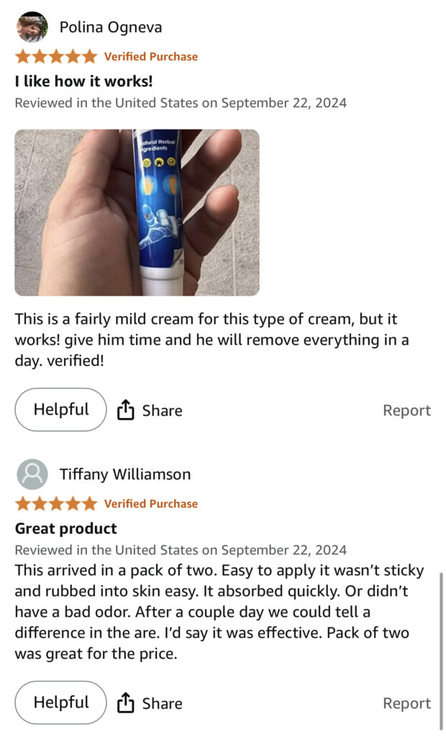Click star rating on Tiffany Williamson's review
This screenshot has width=446, height=737.
tap(56, 504)
